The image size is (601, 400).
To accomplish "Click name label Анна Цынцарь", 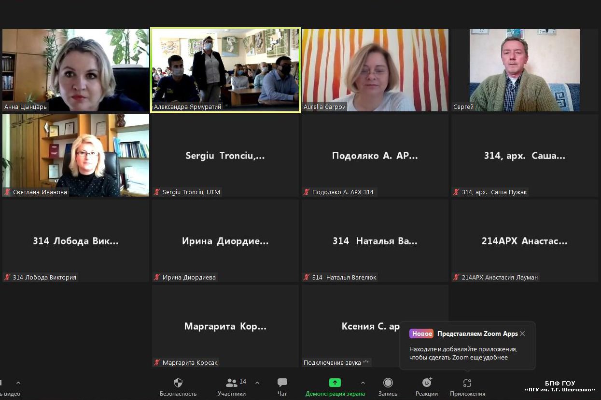I will coord(26,107).
